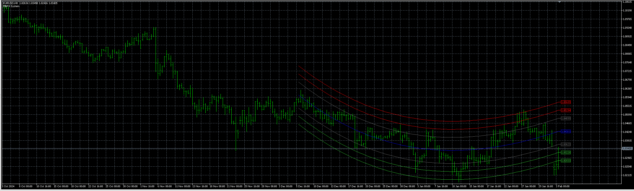Click the 15 Oct 08:00 time label

tap(61, 186)
